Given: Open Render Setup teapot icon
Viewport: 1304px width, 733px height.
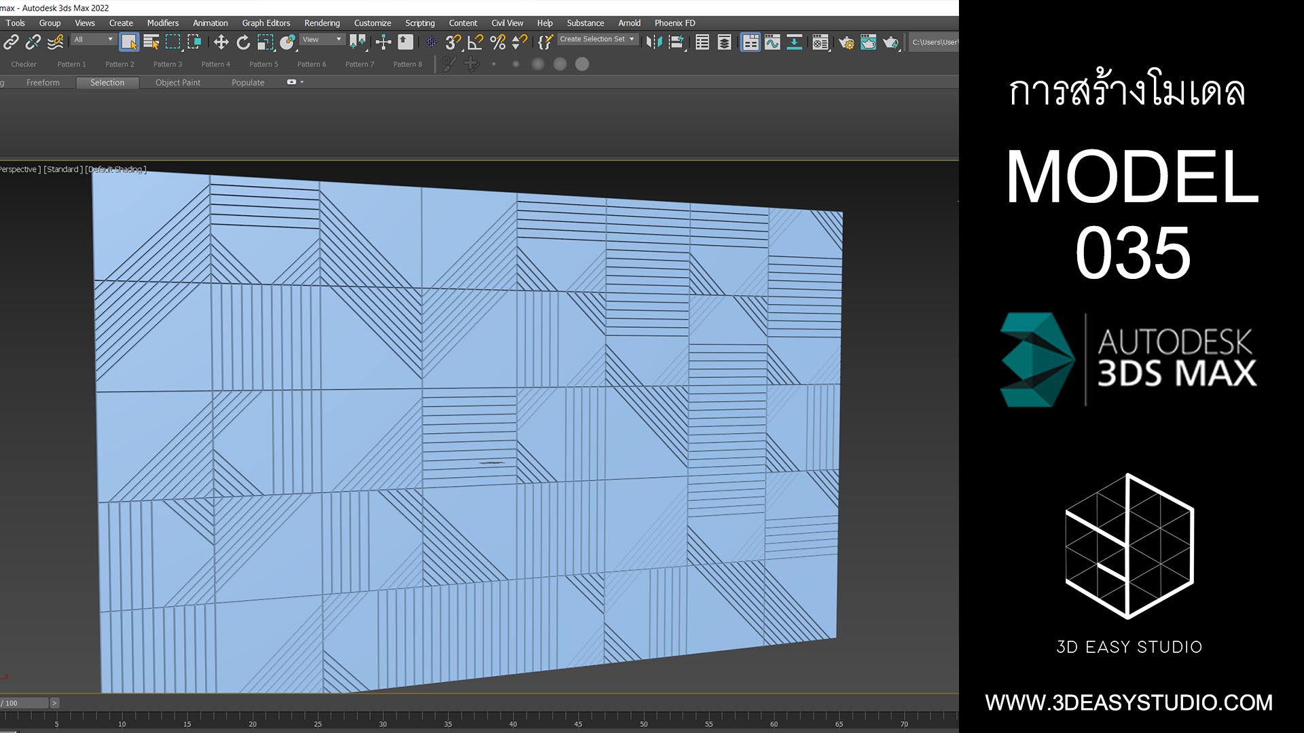Looking at the screenshot, I should (x=846, y=43).
